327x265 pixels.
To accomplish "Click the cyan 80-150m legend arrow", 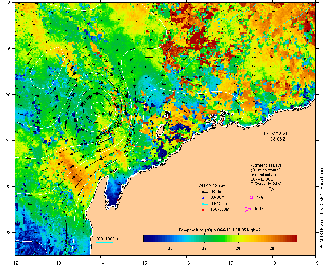I will [x=205, y=204].
